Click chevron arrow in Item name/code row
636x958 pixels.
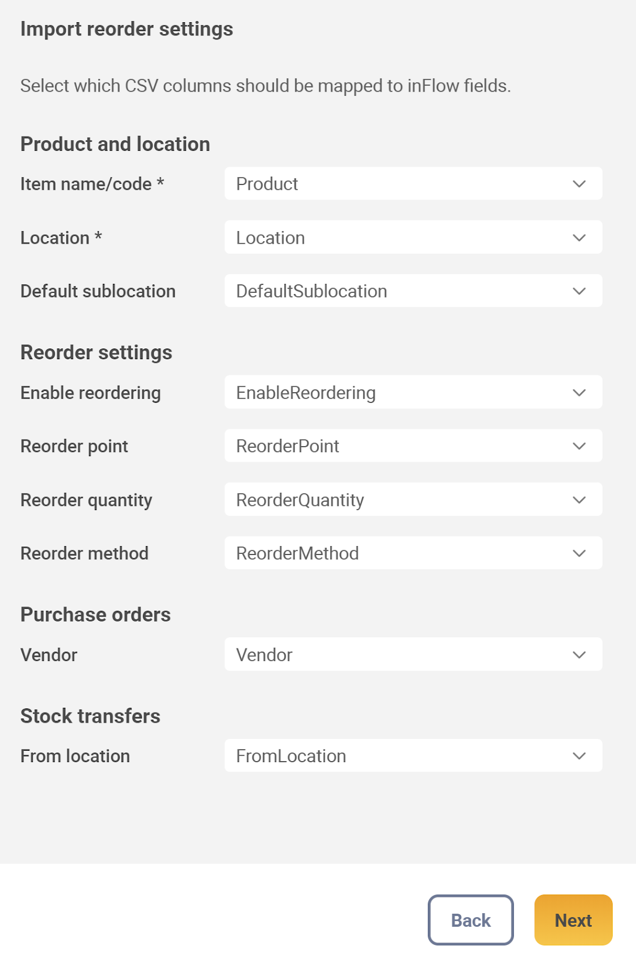tap(579, 184)
